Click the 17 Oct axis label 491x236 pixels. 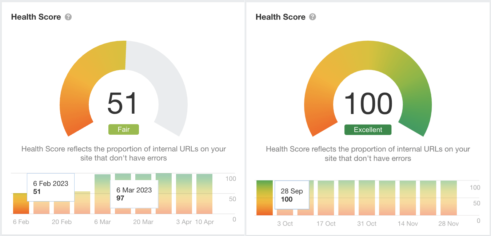click(x=326, y=224)
